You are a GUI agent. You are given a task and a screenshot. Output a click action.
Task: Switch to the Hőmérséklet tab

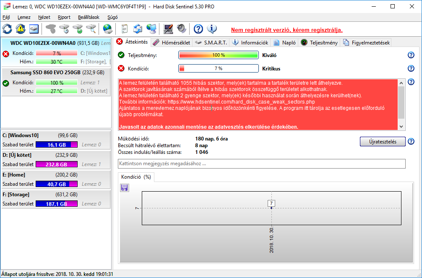coord(172,42)
